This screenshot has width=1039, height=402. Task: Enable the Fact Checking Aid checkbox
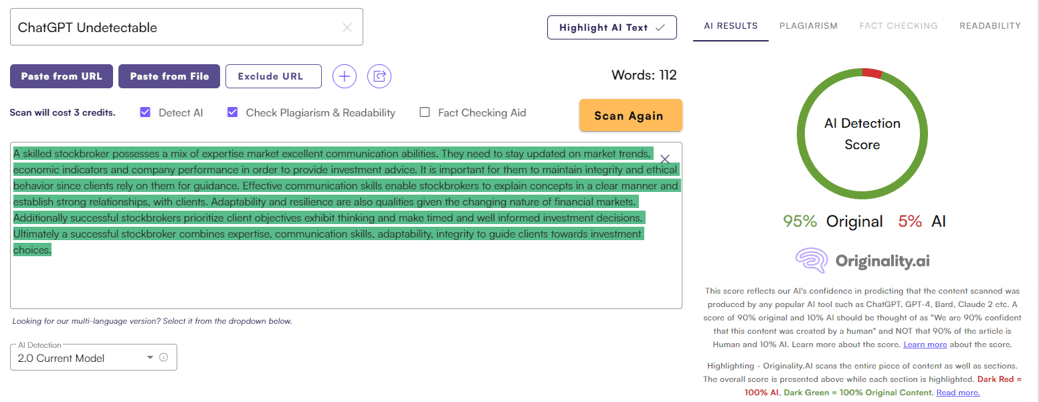pos(424,112)
